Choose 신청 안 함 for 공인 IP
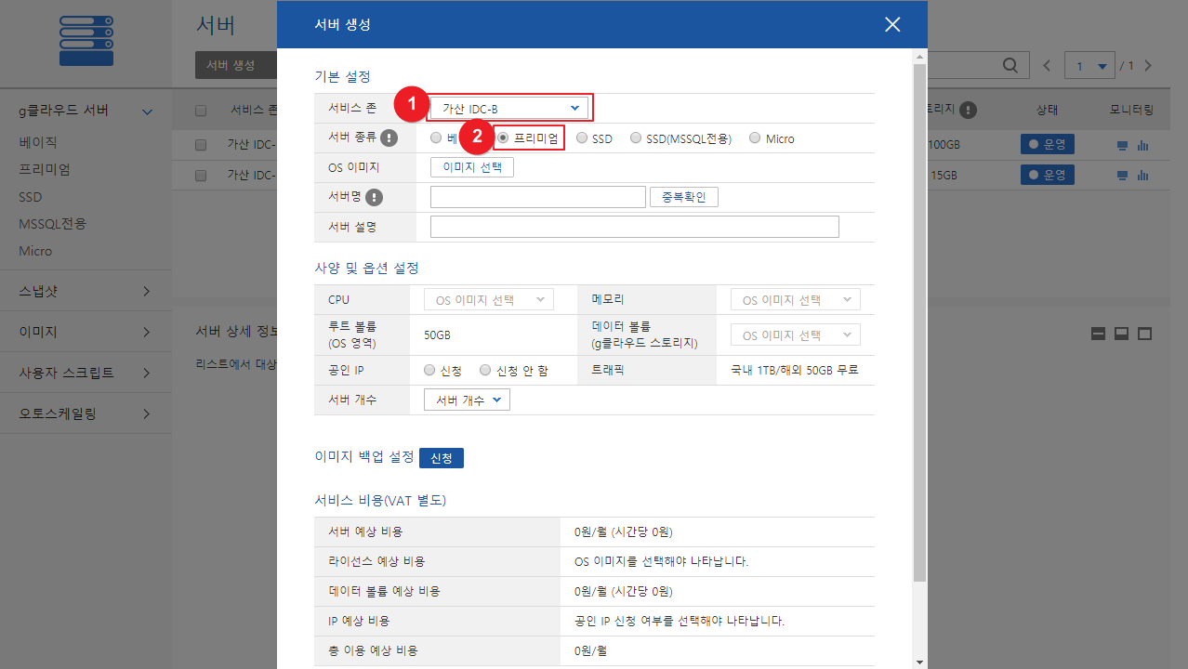The image size is (1188, 669). point(485,370)
